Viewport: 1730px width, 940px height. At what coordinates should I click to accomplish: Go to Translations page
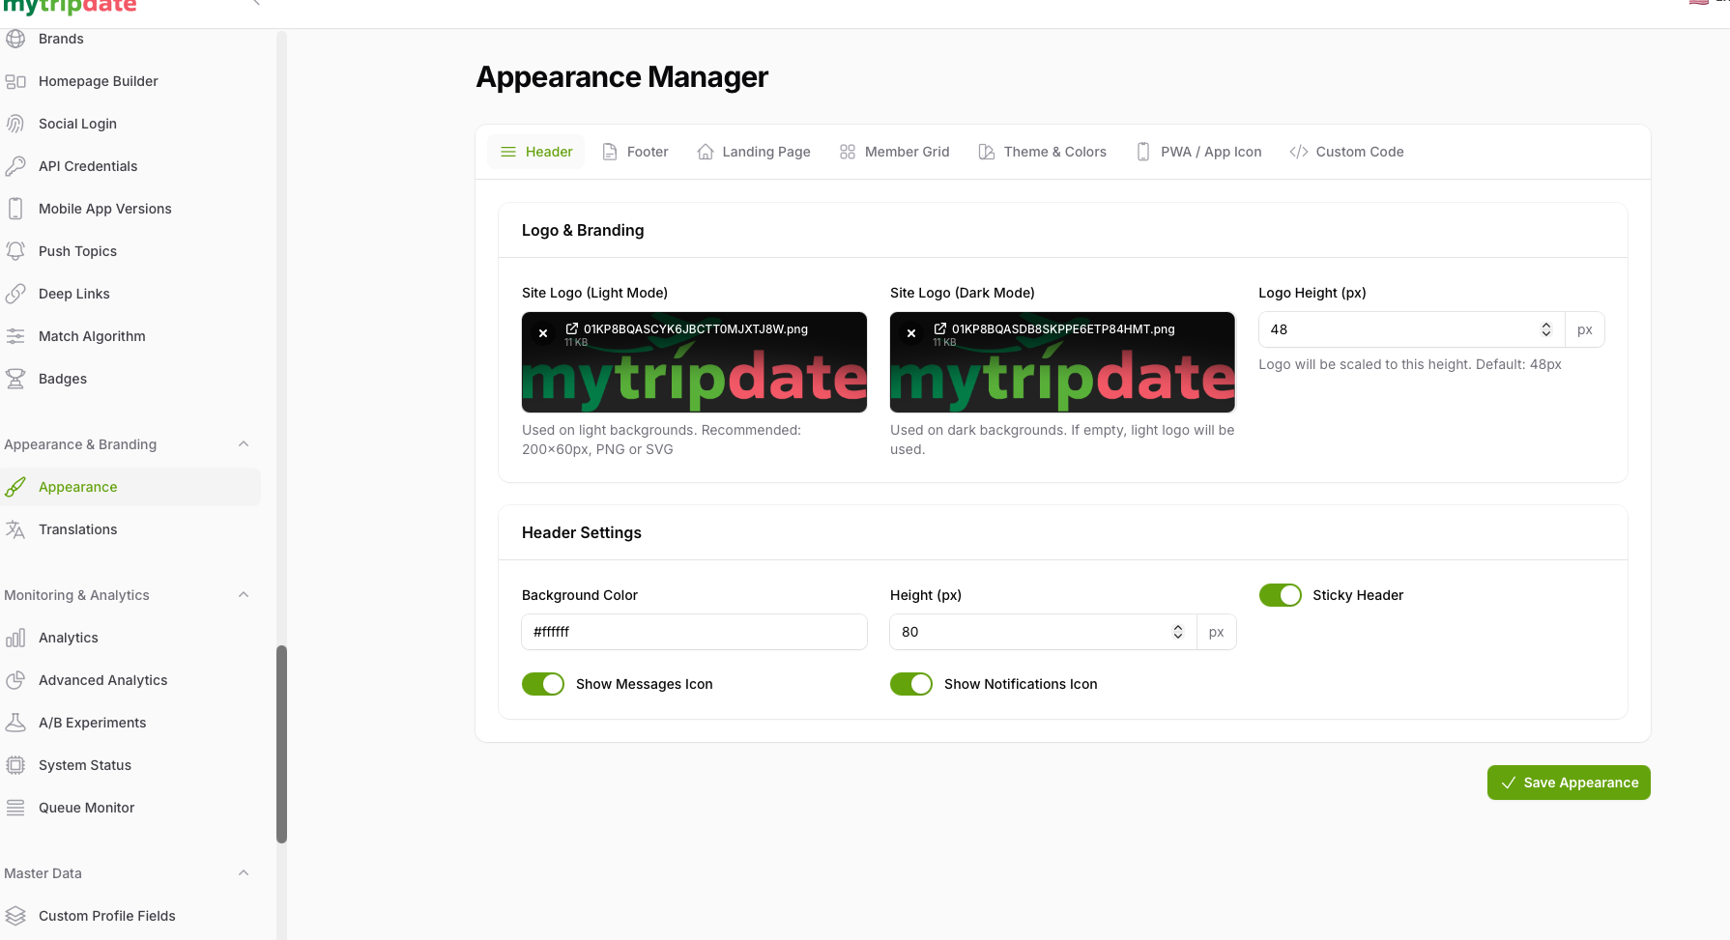pos(78,529)
